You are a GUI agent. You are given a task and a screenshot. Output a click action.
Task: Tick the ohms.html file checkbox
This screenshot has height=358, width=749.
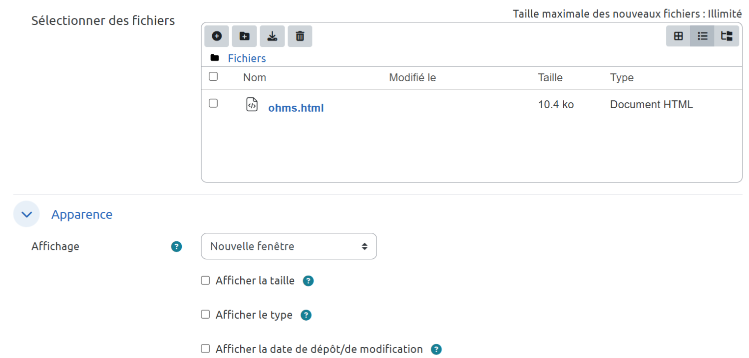213,103
